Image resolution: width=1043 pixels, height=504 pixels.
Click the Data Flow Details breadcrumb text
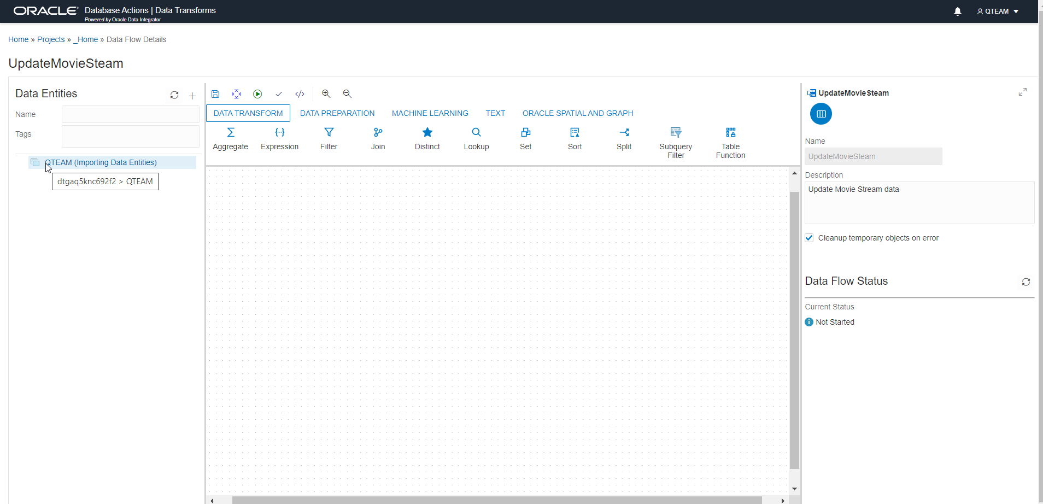point(136,39)
